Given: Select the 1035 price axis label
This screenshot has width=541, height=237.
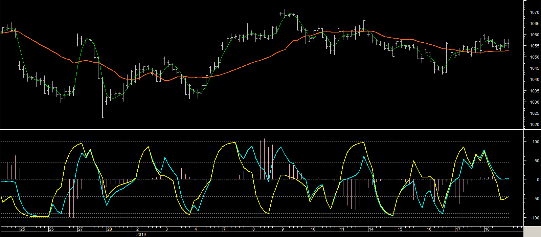Looking at the screenshot, I should (535, 91).
